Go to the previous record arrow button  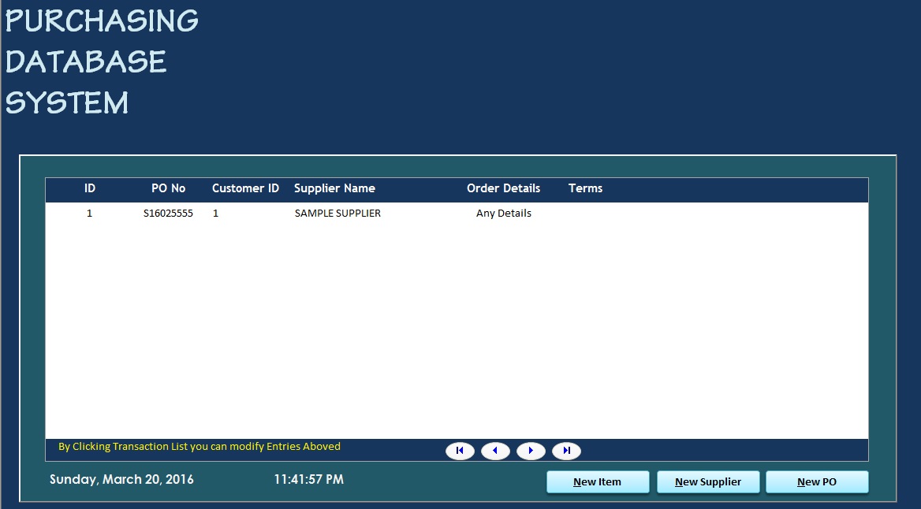(495, 450)
